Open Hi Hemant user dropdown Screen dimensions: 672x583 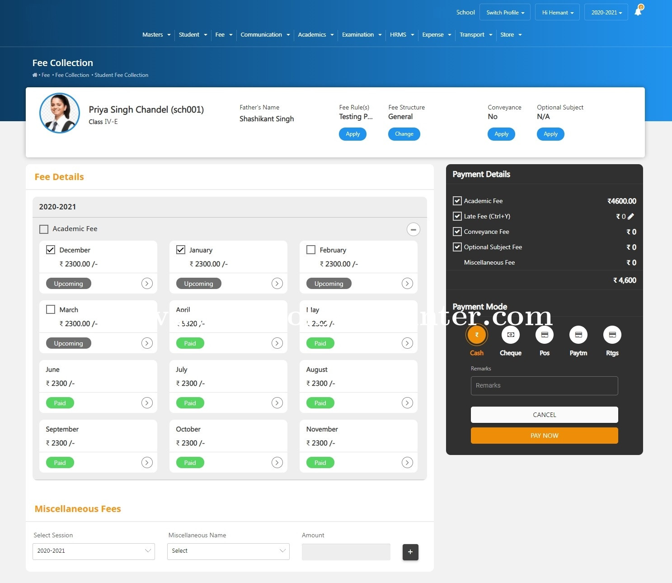pos(558,13)
